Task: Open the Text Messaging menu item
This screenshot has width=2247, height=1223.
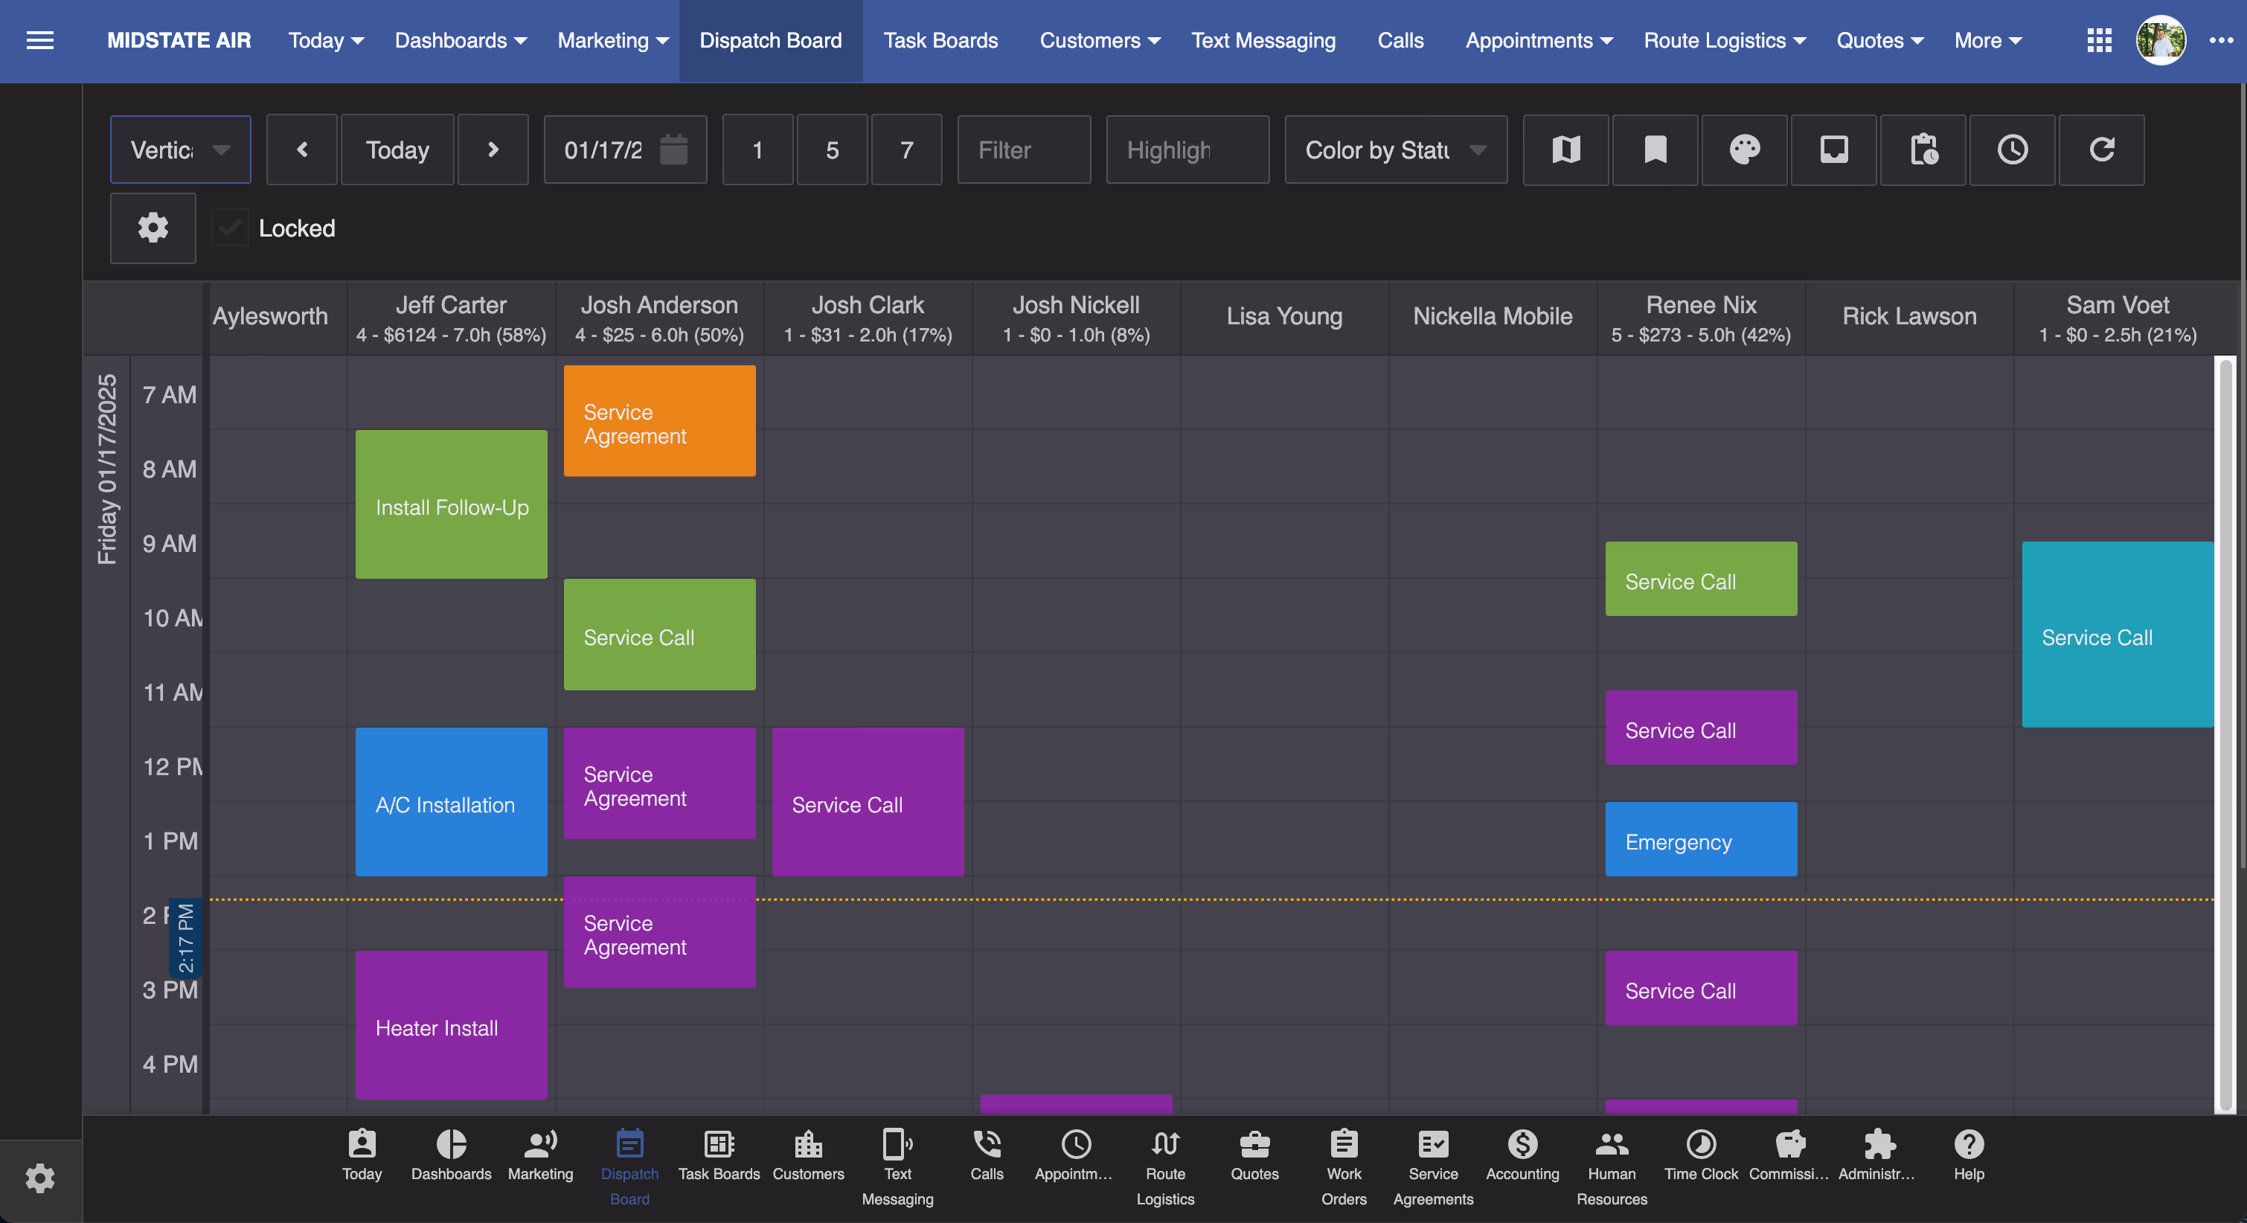Action: (x=1262, y=40)
